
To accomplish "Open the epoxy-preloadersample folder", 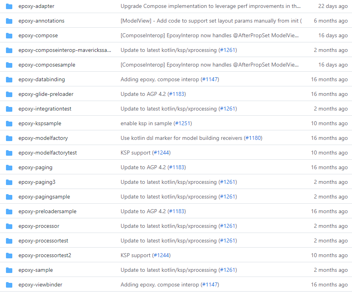I will [47, 212].
